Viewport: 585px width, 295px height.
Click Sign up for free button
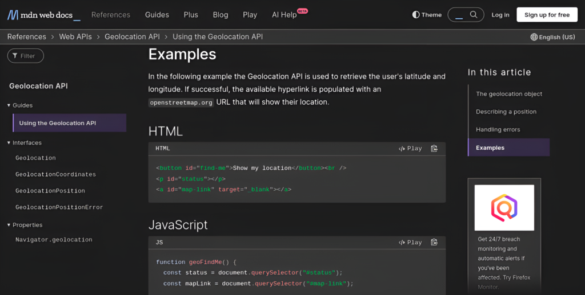coord(547,15)
